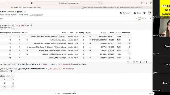
Task: Open Safari's share sheet icon
Action: [142, 3]
